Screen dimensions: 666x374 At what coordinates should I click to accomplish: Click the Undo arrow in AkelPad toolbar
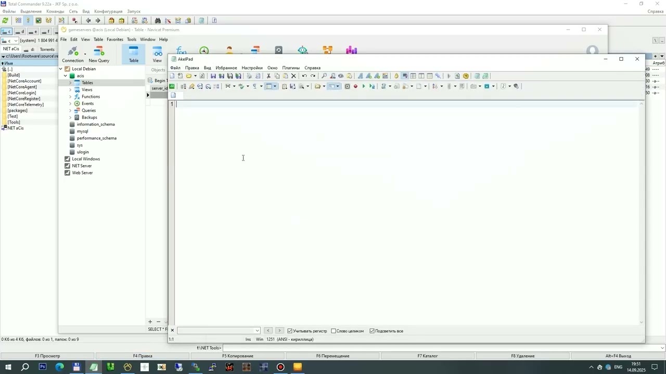[x=304, y=76]
